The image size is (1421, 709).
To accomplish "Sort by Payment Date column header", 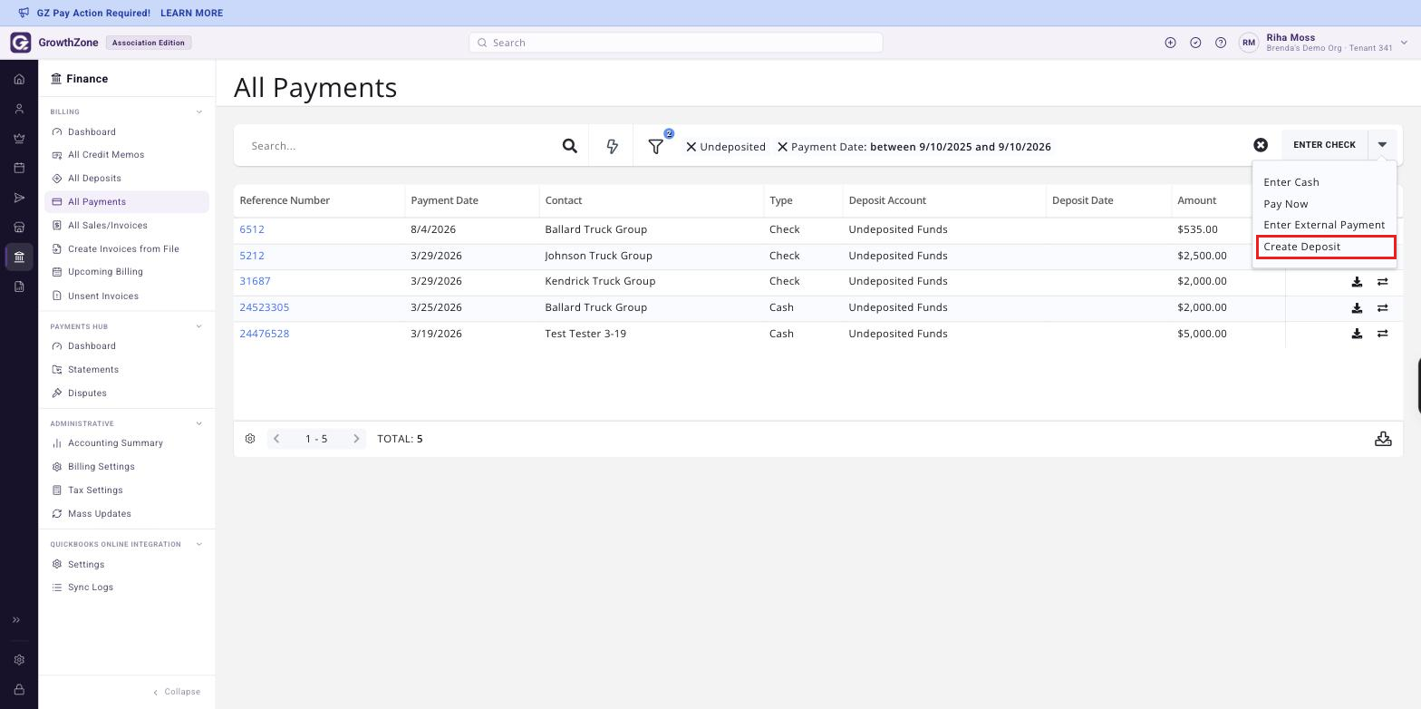I will coord(444,200).
